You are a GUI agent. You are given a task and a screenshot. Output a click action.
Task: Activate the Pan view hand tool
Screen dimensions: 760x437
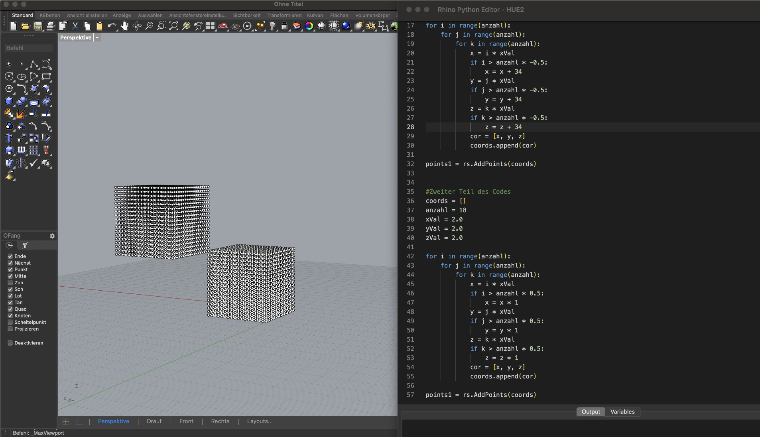tap(124, 26)
